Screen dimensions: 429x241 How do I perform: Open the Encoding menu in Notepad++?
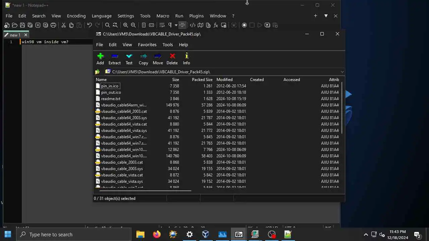[76, 16]
